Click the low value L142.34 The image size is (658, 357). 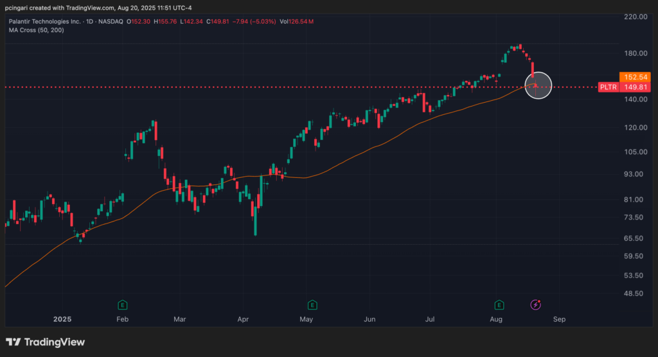(191, 21)
